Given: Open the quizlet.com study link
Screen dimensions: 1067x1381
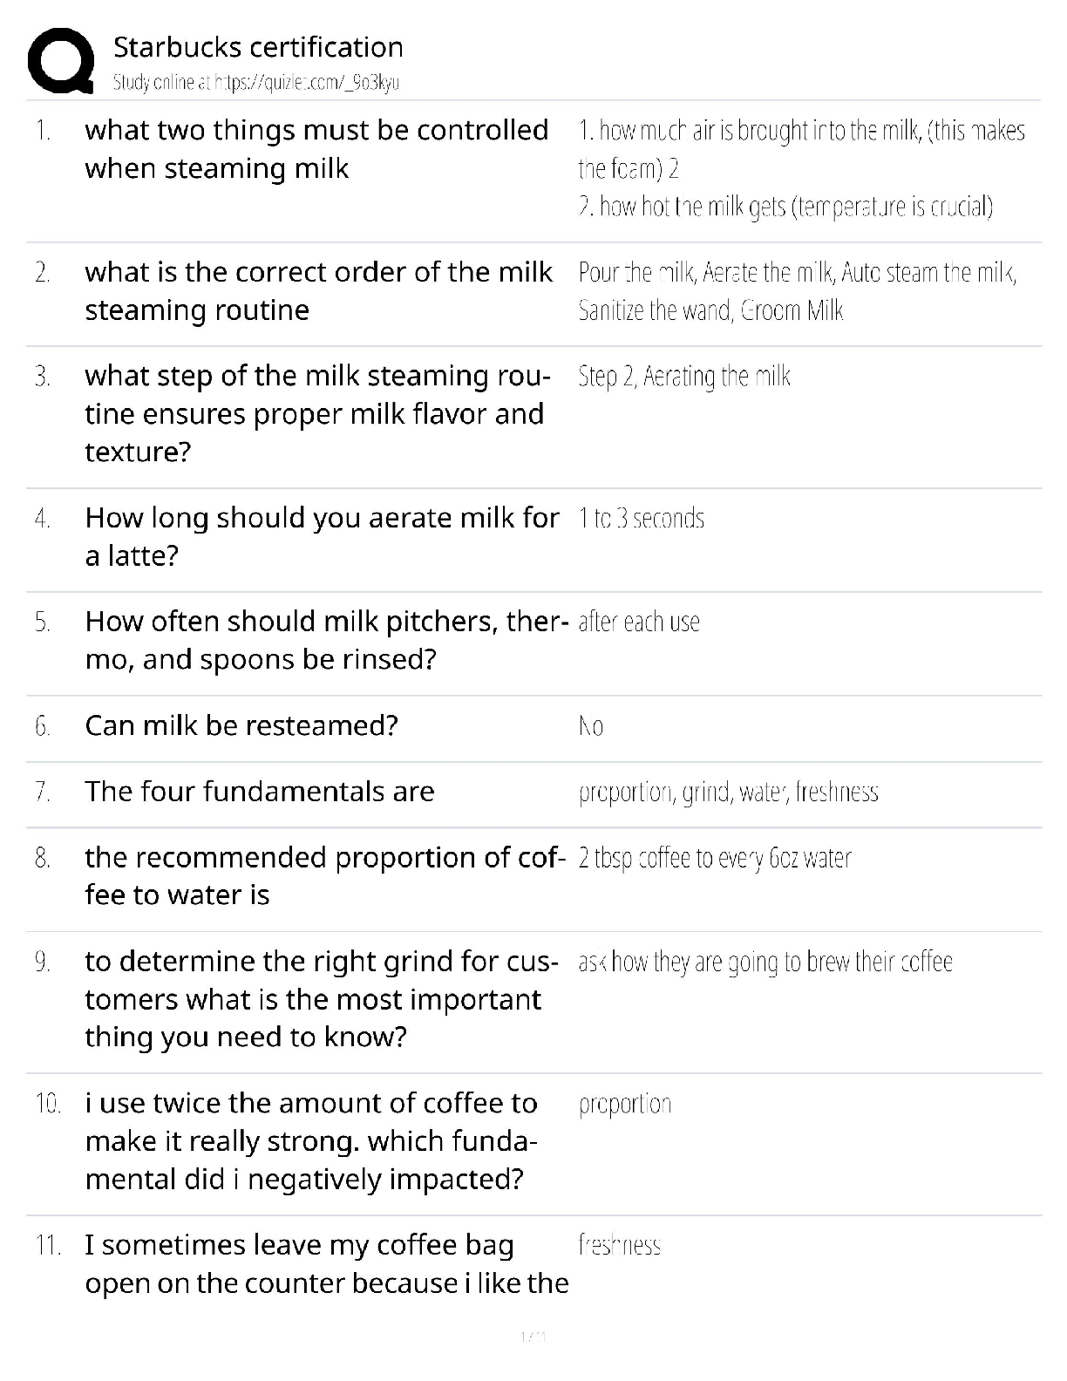Looking at the screenshot, I should (x=256, y=83).
